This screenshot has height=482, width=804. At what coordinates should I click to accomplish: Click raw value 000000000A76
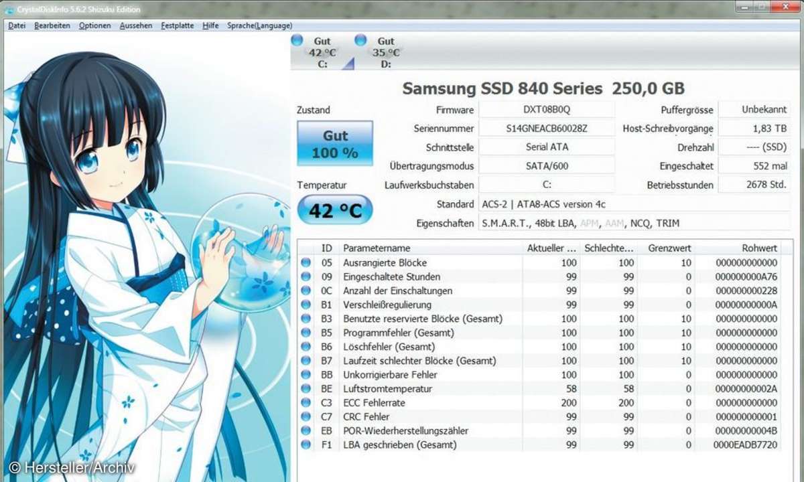(x=746, y=276)
